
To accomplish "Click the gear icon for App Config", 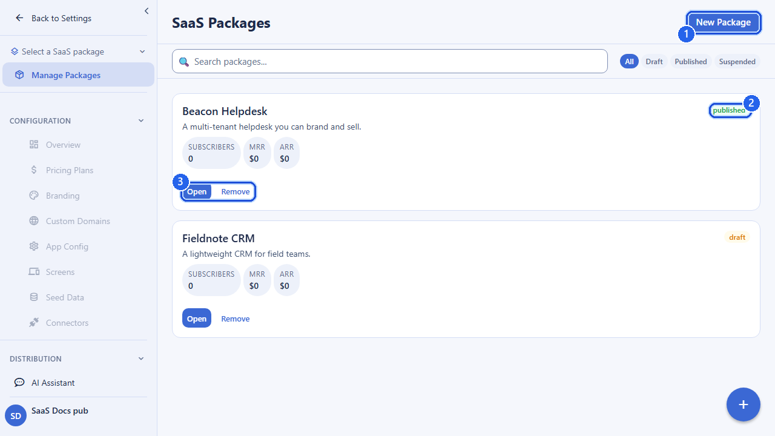I will point(34,246).
